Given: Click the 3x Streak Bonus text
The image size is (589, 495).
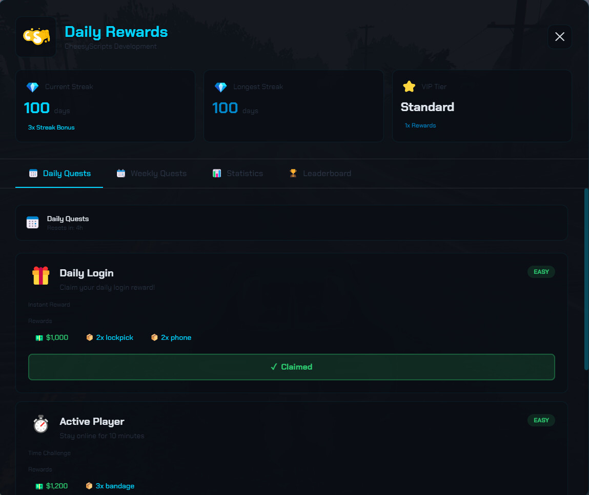Looking at the screenshot, I should coord(51,127).
